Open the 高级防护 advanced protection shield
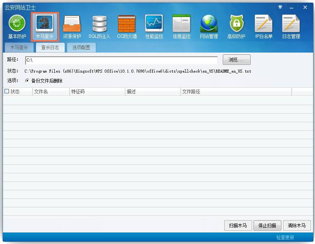The height and width of the screenshot is (244, 315). tap(236, 27)
